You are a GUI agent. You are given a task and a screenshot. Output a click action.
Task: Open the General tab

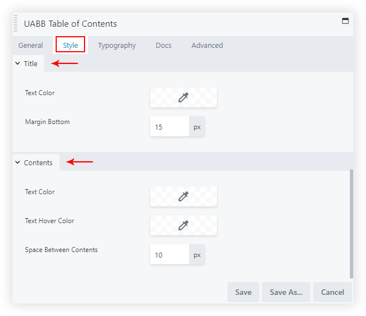31,46
